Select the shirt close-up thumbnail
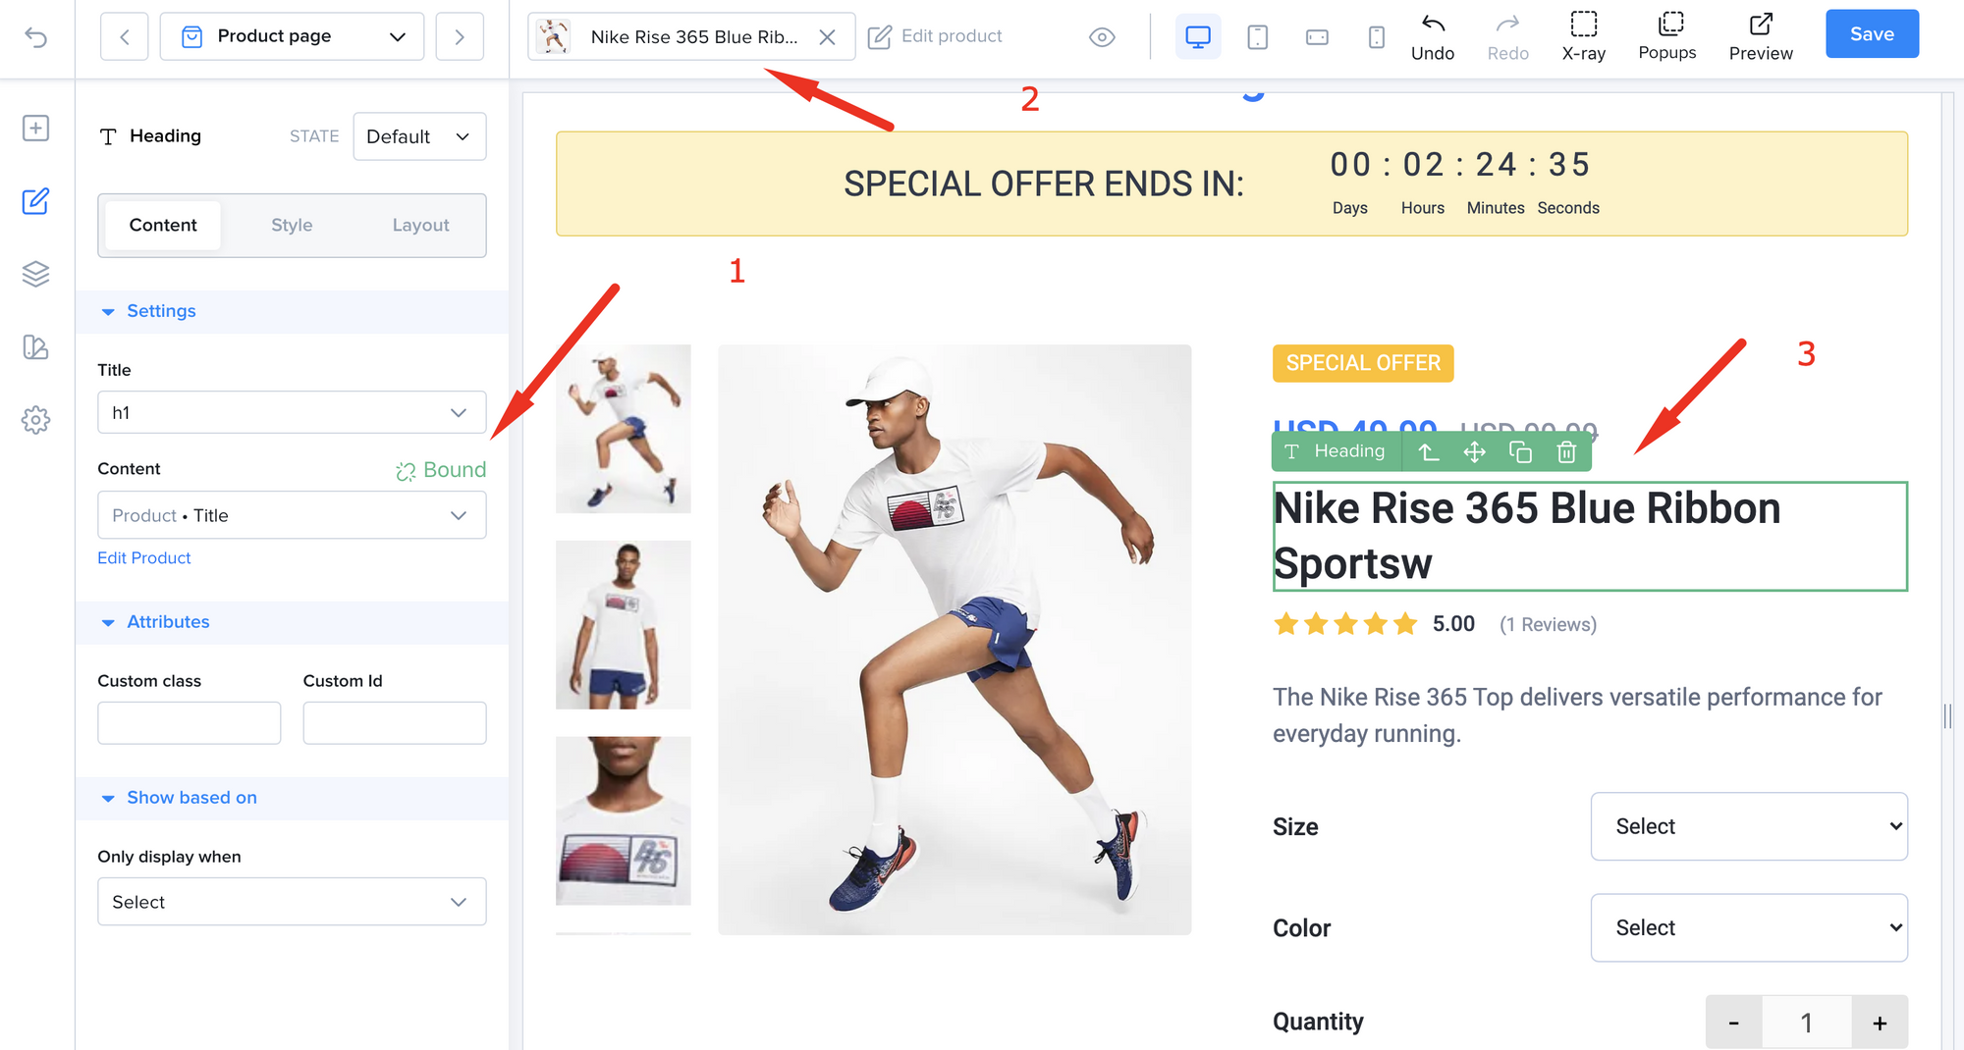 coord(624,821)
